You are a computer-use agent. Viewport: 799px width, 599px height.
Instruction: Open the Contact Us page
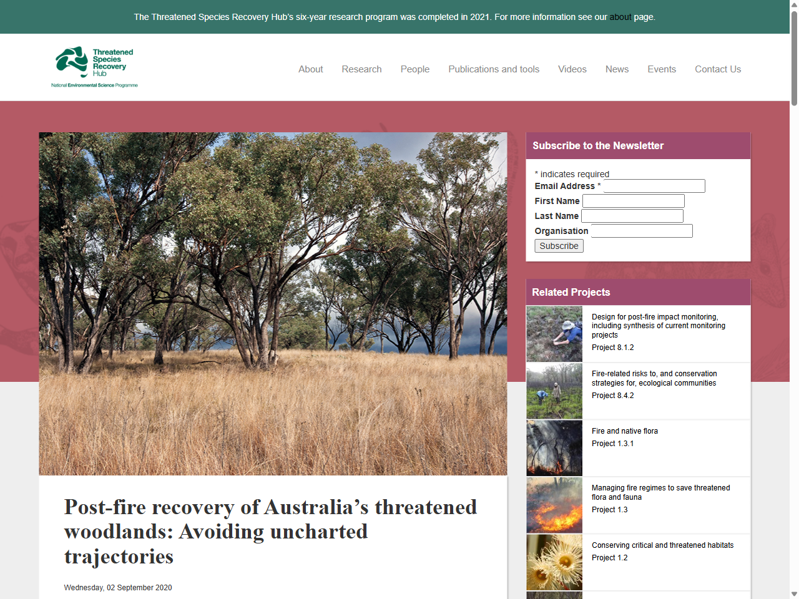(717, 69)
